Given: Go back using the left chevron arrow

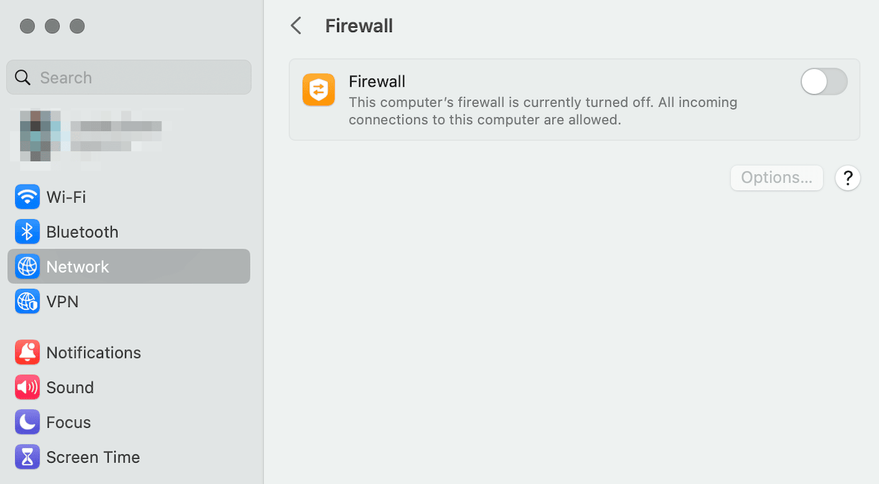Looking at the screenshot, I should point(296,25).
